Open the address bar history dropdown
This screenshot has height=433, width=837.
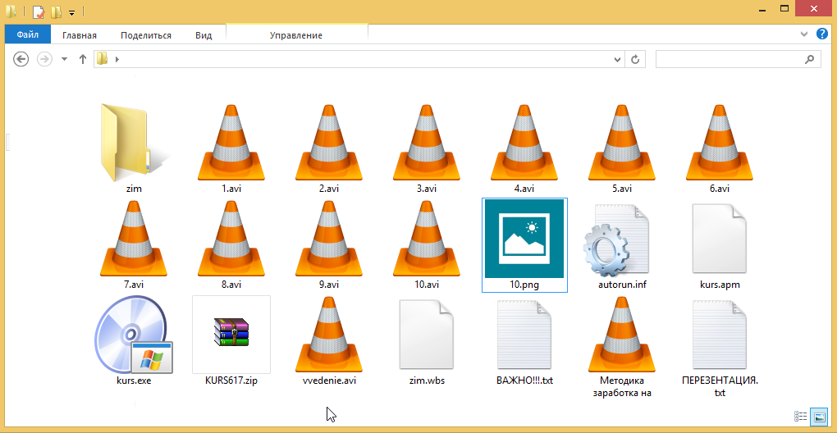click(616, 60)
